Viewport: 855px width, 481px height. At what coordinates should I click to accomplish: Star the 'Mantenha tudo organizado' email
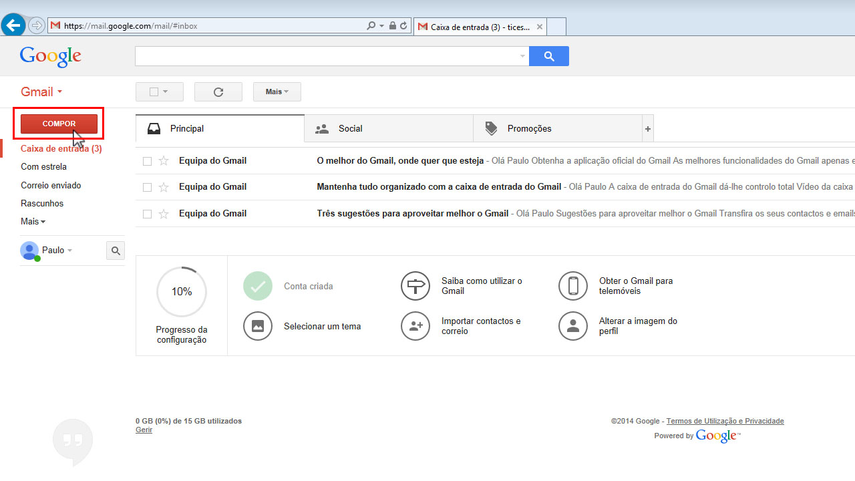coord(164,187)
